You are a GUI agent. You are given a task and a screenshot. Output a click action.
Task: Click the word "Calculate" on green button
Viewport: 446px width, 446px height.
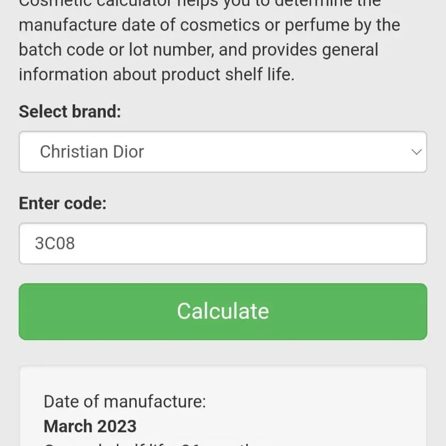tap(223, 311)
